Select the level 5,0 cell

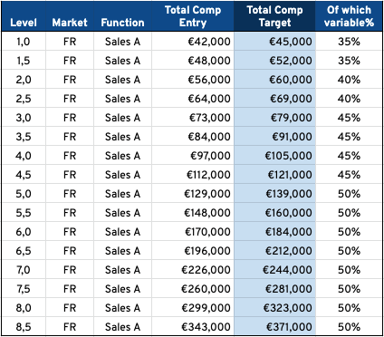coord(24,194)
